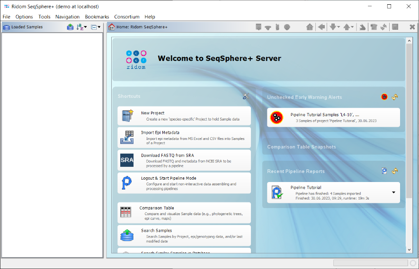Click the Loaded Samples panel title
The image size is (419, 269).
(x=27, y=27)
